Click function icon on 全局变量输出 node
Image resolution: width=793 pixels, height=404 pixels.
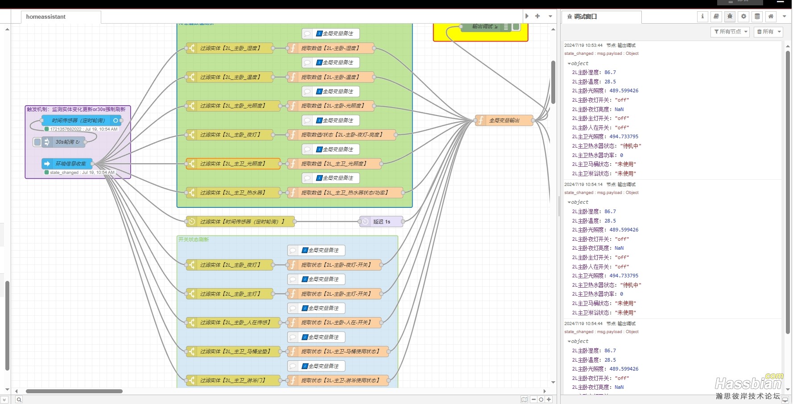(481, 120)
